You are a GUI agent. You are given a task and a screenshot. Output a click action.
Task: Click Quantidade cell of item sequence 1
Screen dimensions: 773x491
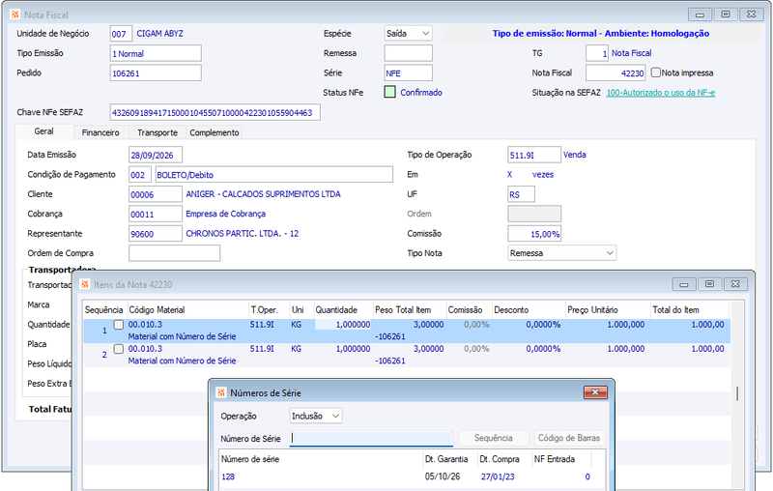(343, 325)
